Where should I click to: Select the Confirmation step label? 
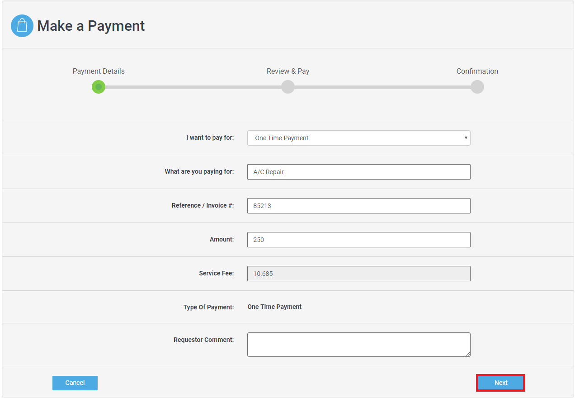tap(477, 71)
